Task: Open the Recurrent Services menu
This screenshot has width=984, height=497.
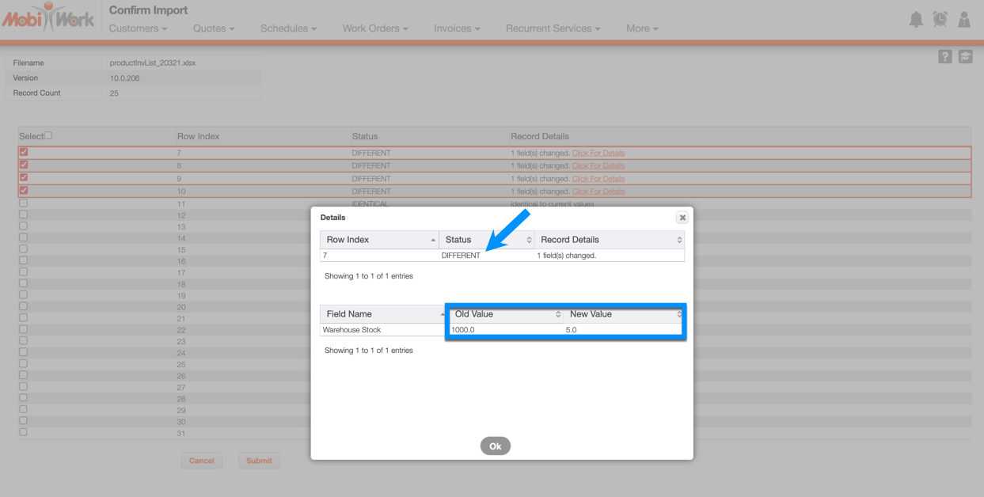Action: (553, 28)
